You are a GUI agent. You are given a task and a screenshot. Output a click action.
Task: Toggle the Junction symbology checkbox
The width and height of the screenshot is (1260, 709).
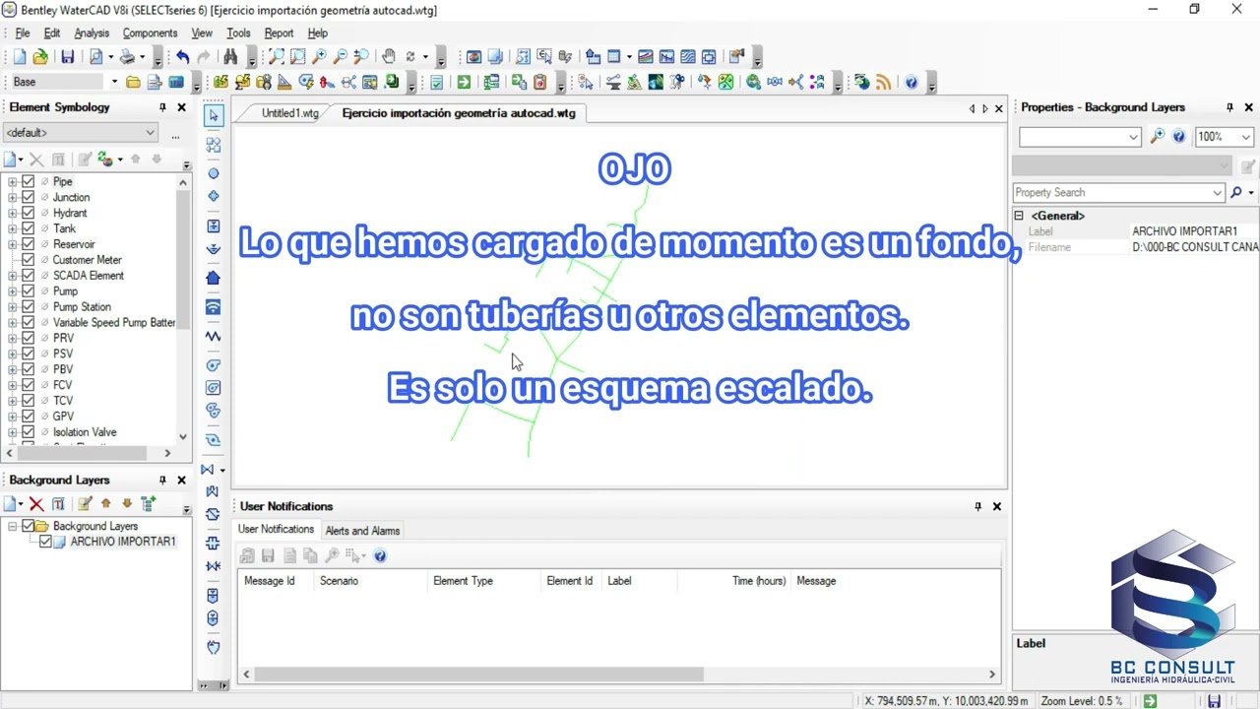click(x=29, y=197)
